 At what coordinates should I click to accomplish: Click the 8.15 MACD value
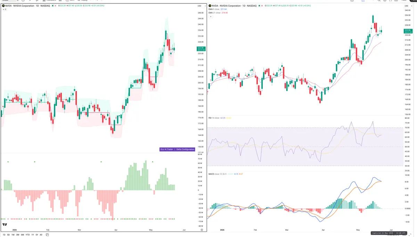pos(236,174)
